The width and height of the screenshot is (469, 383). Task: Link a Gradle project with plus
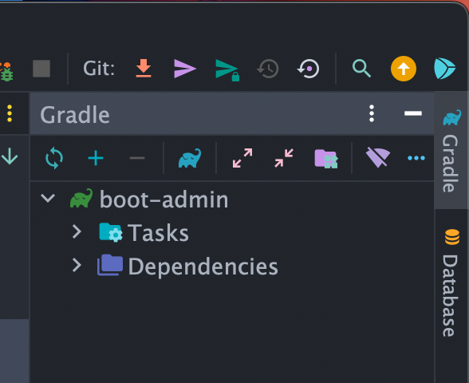(96, 158)
